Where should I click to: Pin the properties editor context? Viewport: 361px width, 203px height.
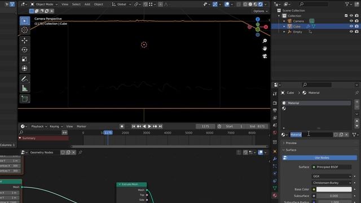tap(356, 92)
